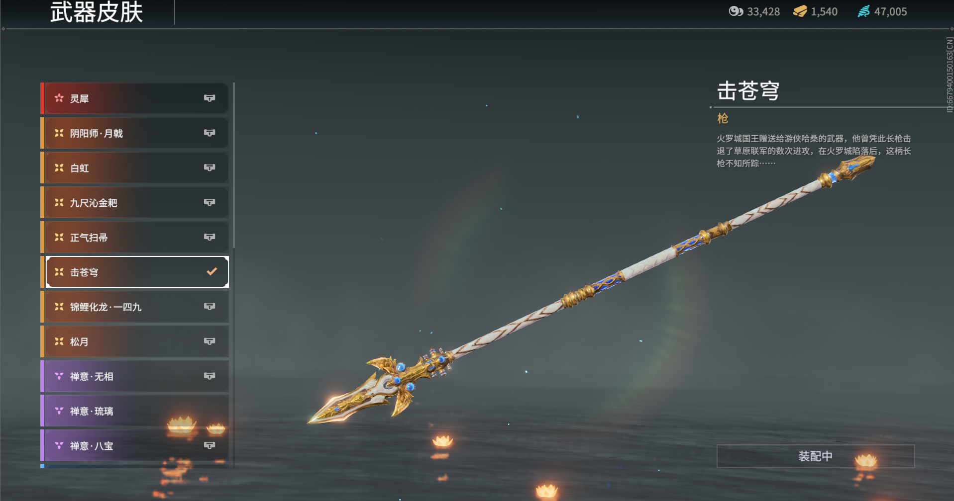Click the 枪 weapon type label

723,118
